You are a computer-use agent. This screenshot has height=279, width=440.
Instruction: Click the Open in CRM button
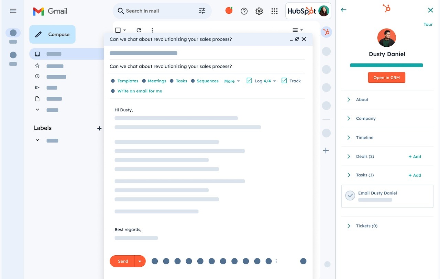click(x=386, y=78)
